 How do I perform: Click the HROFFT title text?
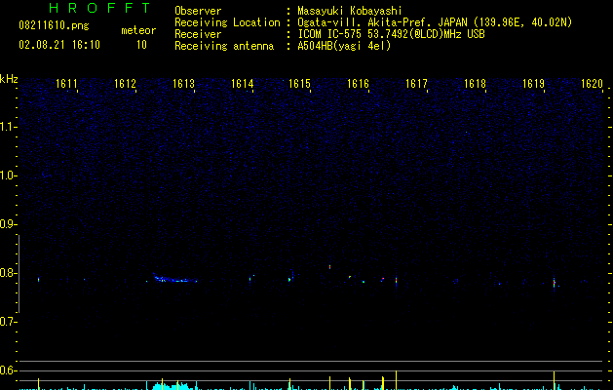point(100,8)
